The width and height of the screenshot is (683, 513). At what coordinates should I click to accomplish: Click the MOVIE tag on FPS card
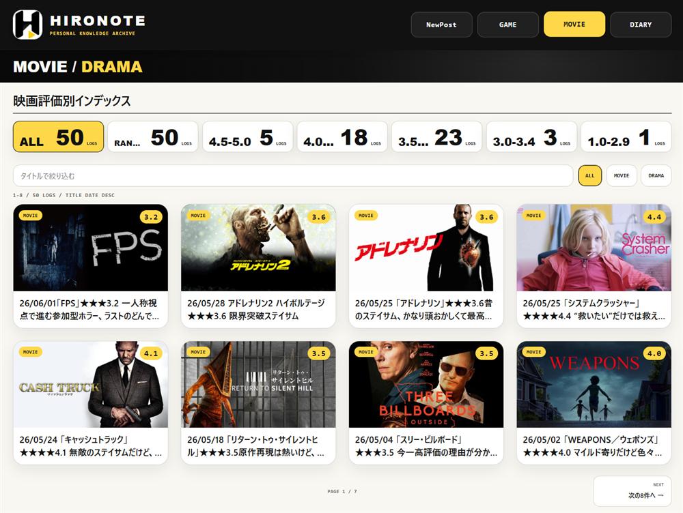(x=31, y=216)
